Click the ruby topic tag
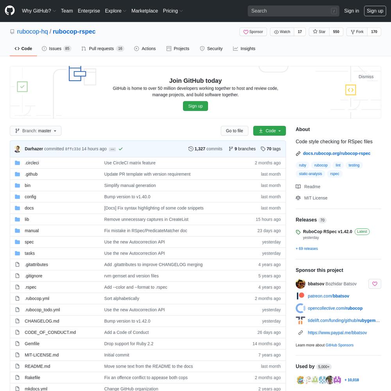 (303, 165)
